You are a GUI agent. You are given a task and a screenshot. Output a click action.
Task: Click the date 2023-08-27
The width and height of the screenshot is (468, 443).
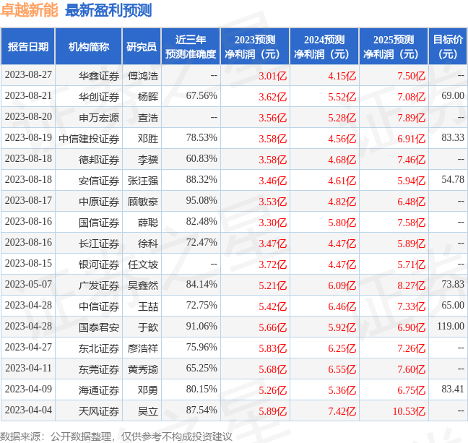[28, 75]
